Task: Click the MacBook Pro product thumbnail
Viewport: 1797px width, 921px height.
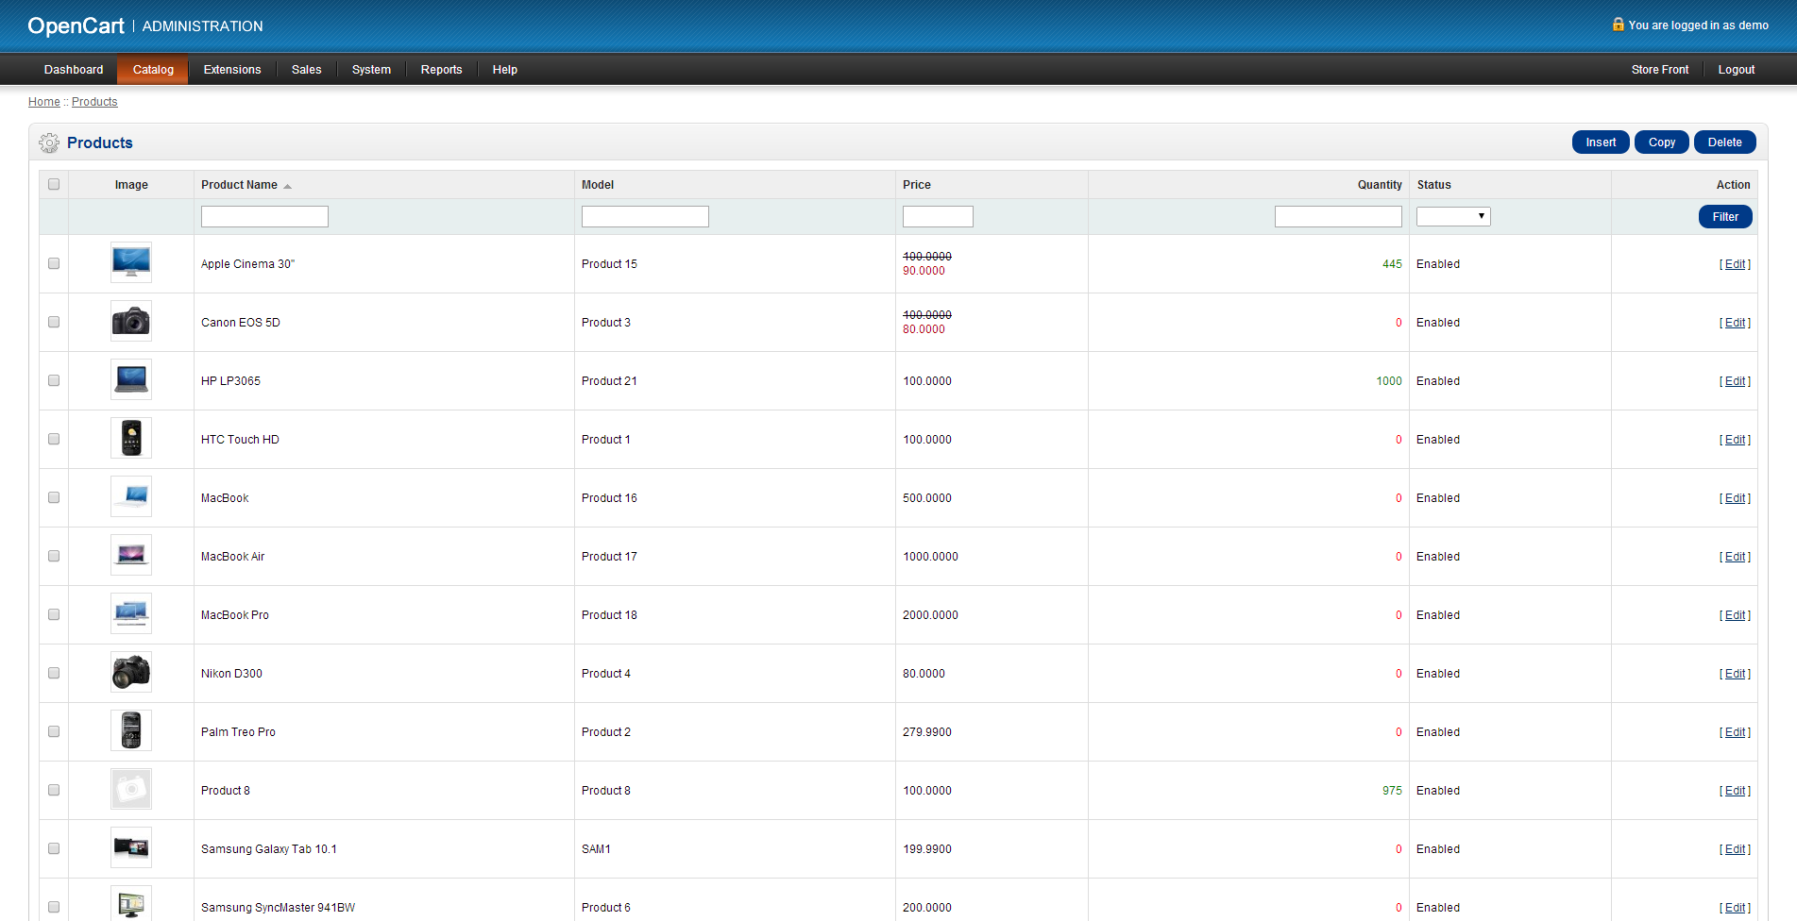Action: (131, 614)
